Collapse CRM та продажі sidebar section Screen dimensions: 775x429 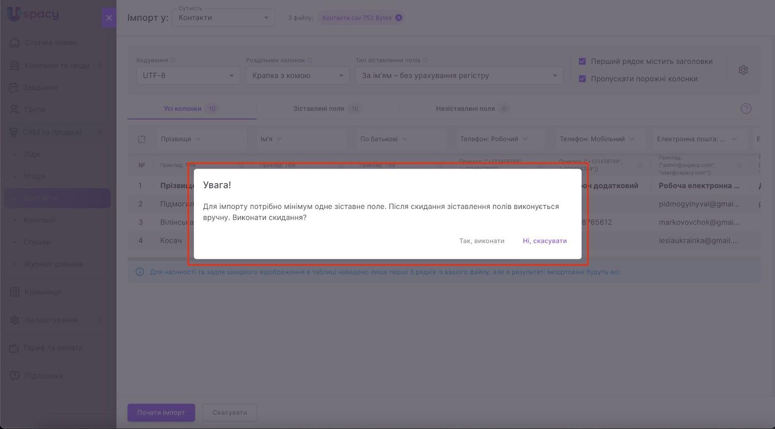point(100,132)
